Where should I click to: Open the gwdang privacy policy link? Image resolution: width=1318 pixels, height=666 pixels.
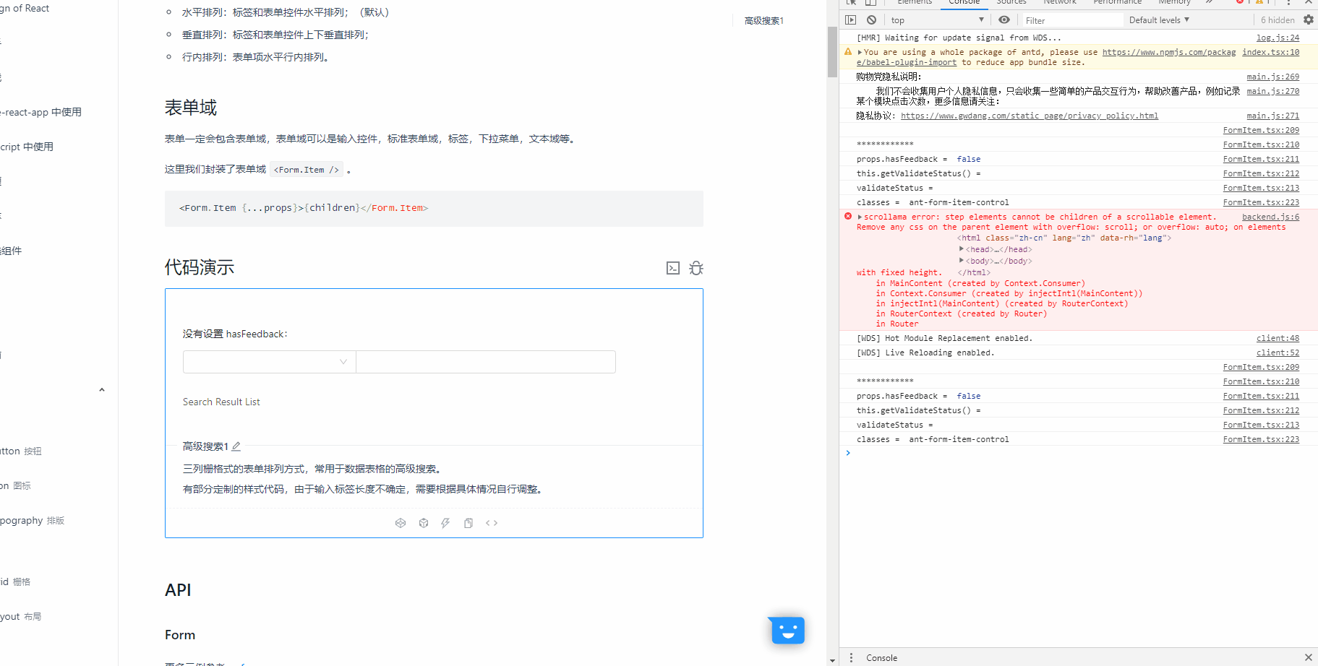(1030, 116)
